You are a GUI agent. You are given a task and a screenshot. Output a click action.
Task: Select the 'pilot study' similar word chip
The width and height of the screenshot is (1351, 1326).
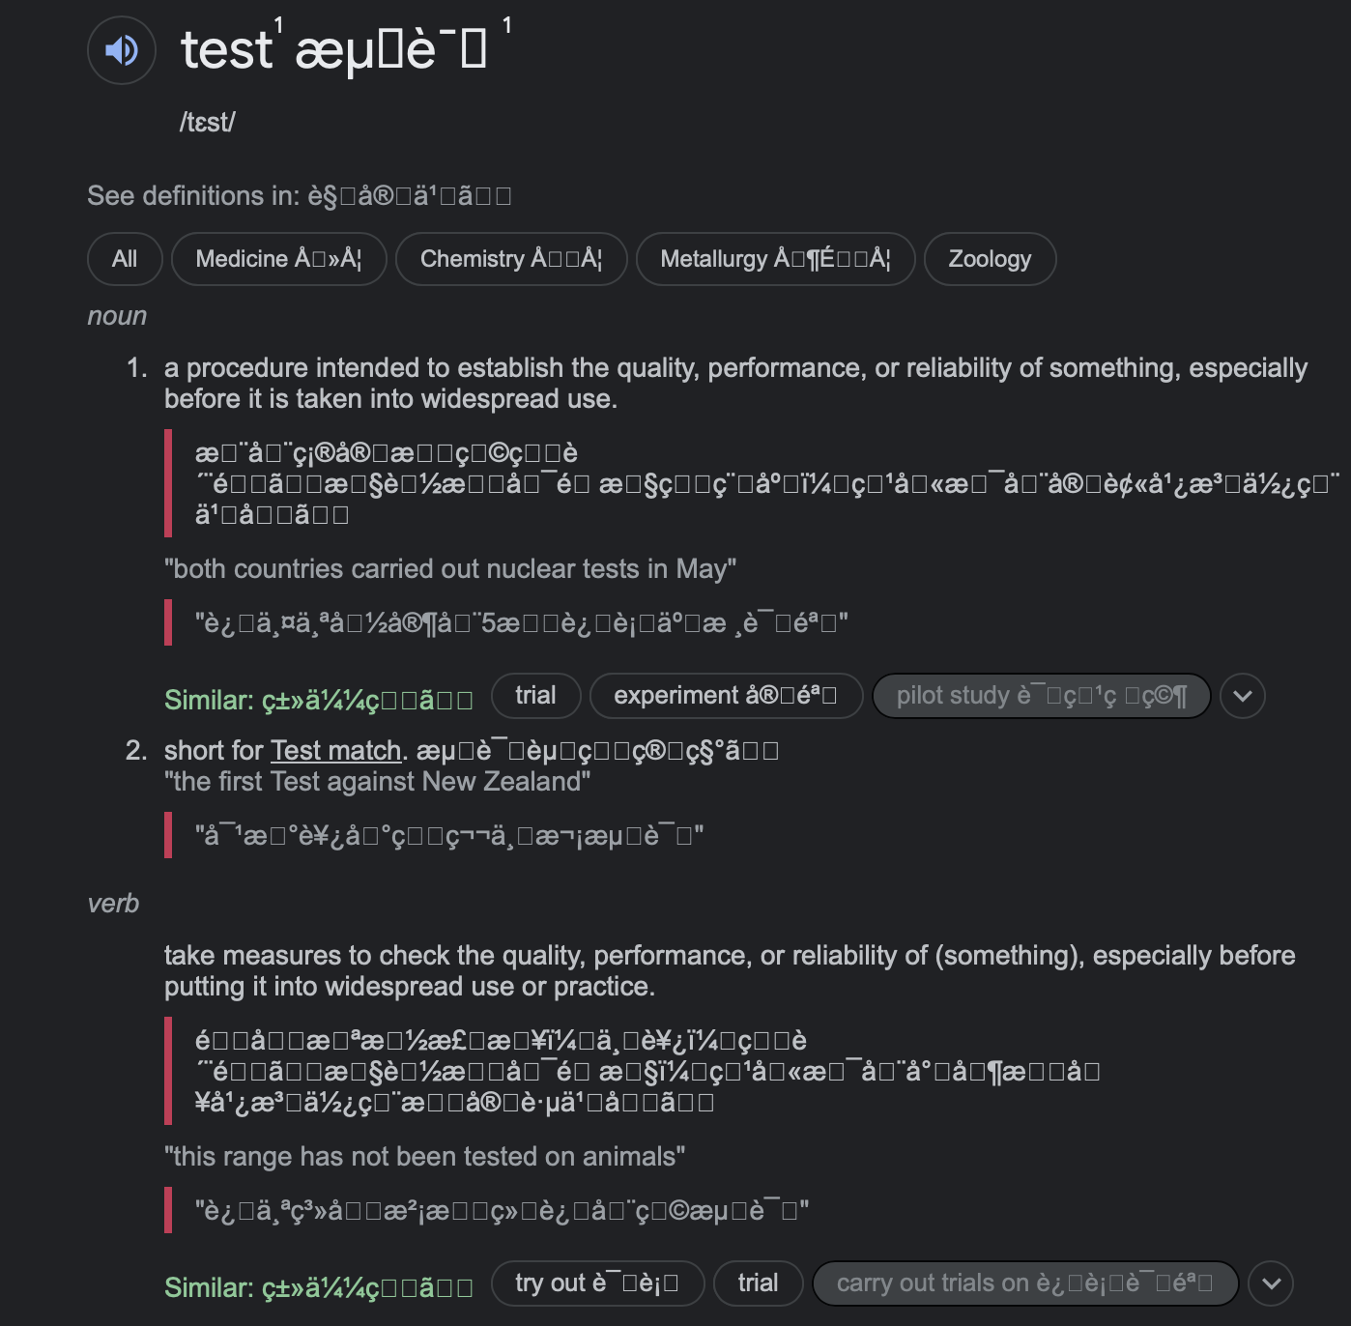tap(1041, 695)
